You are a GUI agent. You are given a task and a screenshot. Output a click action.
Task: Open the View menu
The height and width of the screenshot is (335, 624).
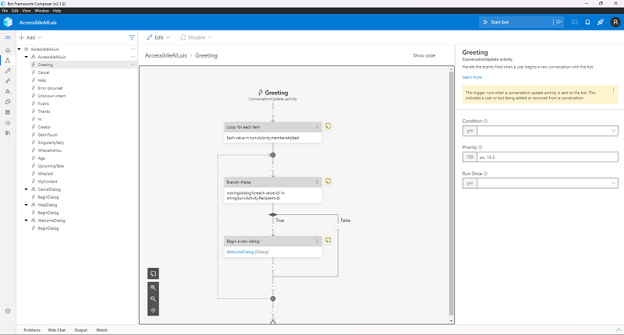[x=27, y=11]
